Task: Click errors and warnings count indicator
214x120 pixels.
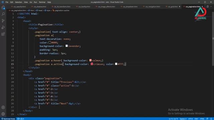Action: (20, 119)
